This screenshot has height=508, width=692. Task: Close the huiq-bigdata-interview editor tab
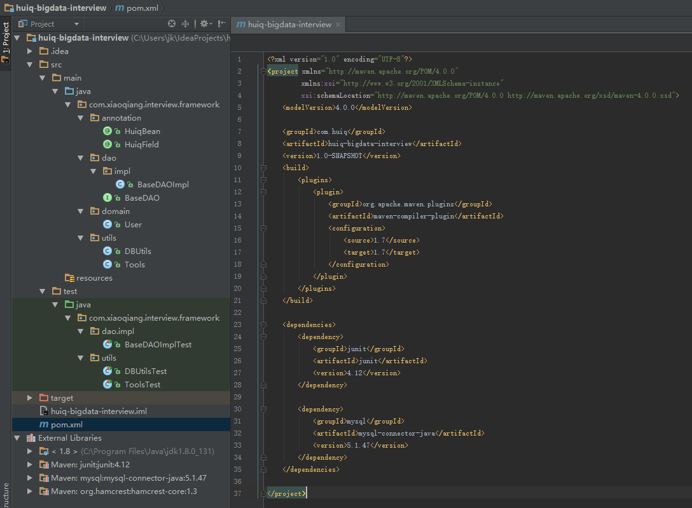(x=338, y=25)
